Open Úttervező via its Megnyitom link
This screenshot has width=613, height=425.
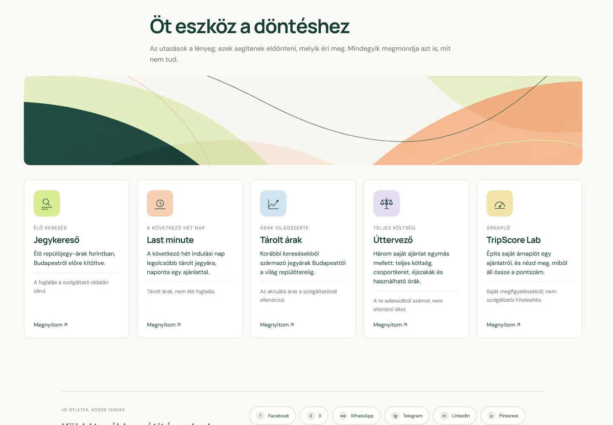pyautogui.click(x=390, y=325)
